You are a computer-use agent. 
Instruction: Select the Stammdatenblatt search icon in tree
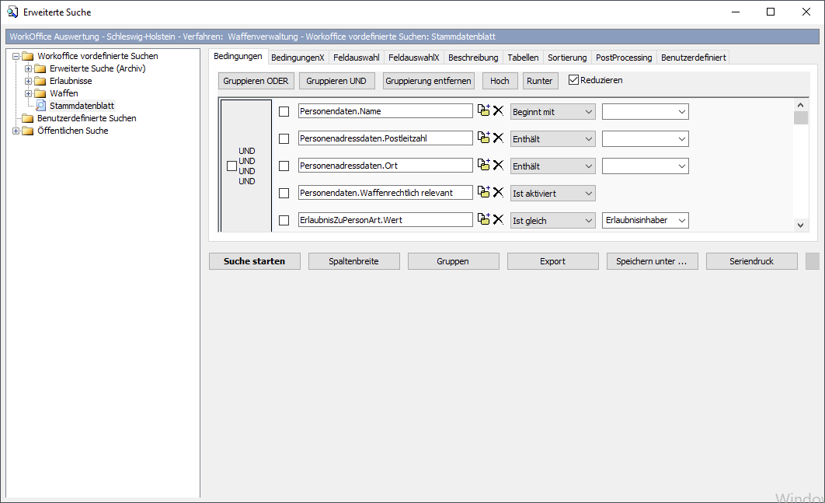tap(41, 106)
